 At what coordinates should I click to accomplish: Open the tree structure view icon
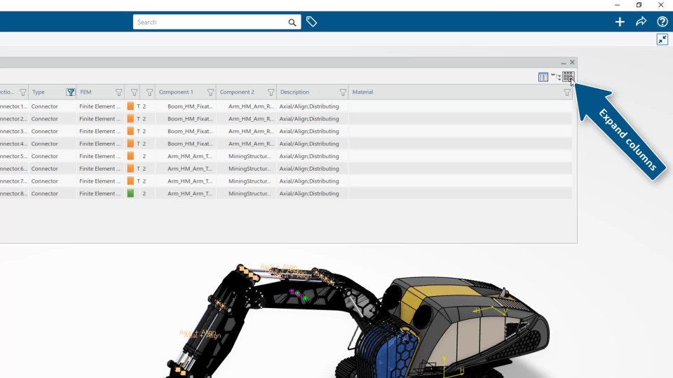pos(556,76)
